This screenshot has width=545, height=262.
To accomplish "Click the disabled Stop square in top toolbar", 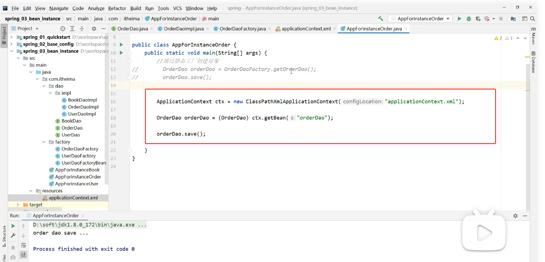I will tap(501, 18).
